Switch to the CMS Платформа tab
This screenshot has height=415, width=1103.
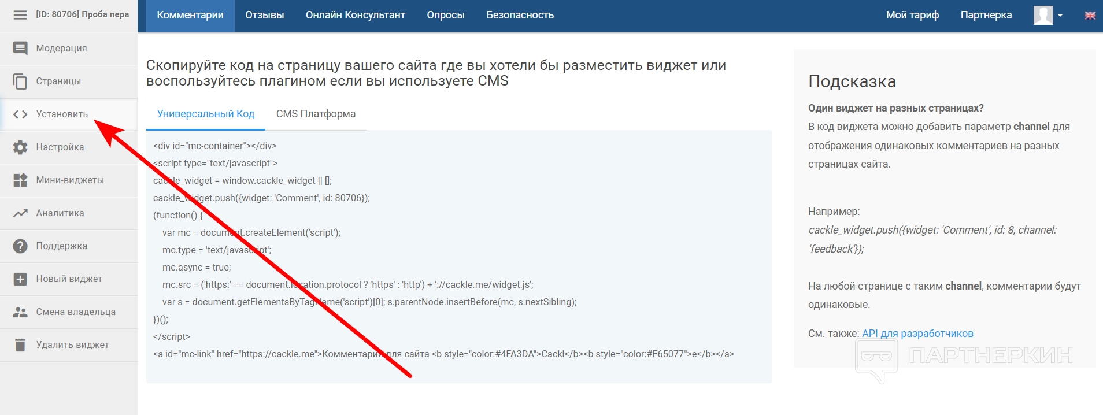[316, 114]
